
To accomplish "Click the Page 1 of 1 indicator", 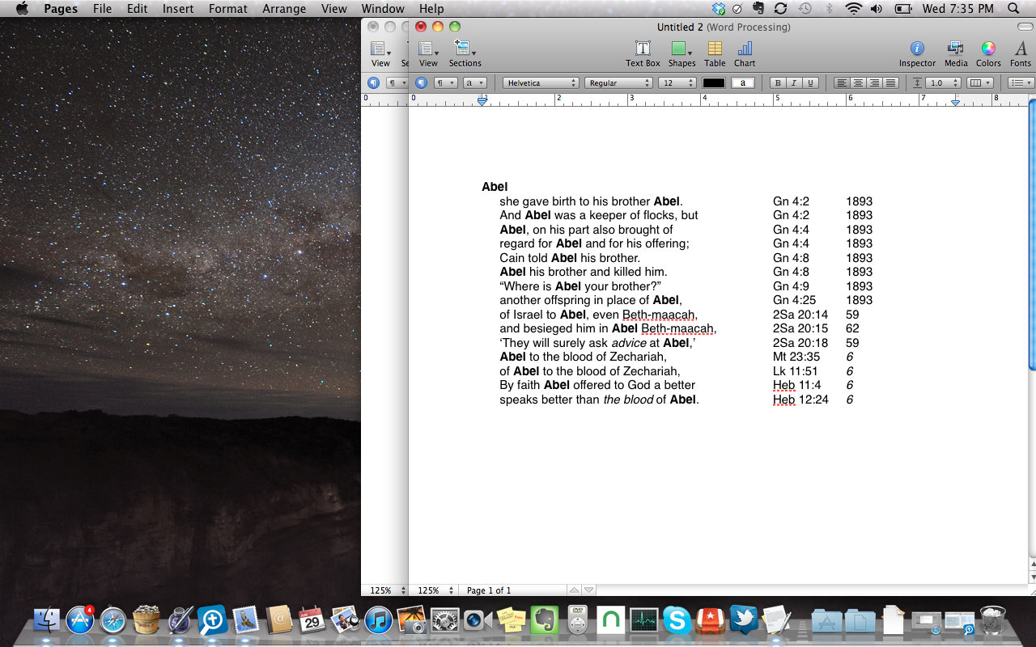I will coord(489,590).
